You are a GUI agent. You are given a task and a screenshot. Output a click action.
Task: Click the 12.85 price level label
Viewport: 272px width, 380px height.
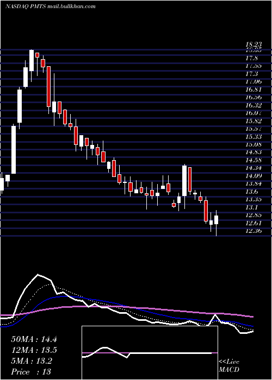click(254, 215)
